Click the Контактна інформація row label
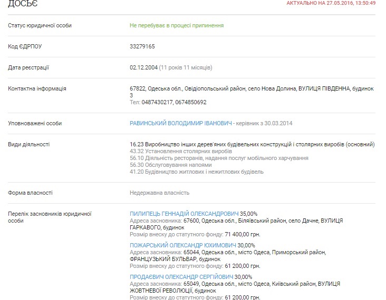Image resolution: width=386 pixels, height=300 pixels. point(37,88)
